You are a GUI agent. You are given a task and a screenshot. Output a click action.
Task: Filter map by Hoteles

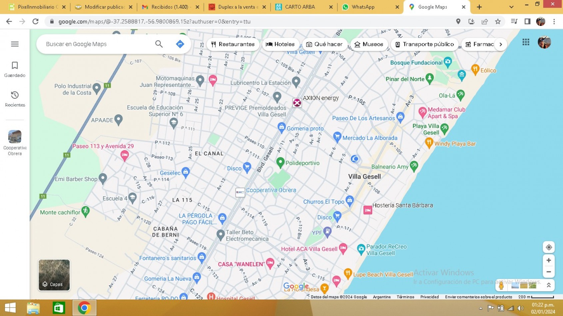point(280,44)
